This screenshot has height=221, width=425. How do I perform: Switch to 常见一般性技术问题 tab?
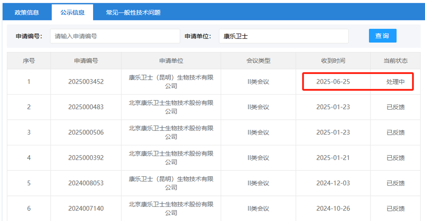click(x=133, y=12)
